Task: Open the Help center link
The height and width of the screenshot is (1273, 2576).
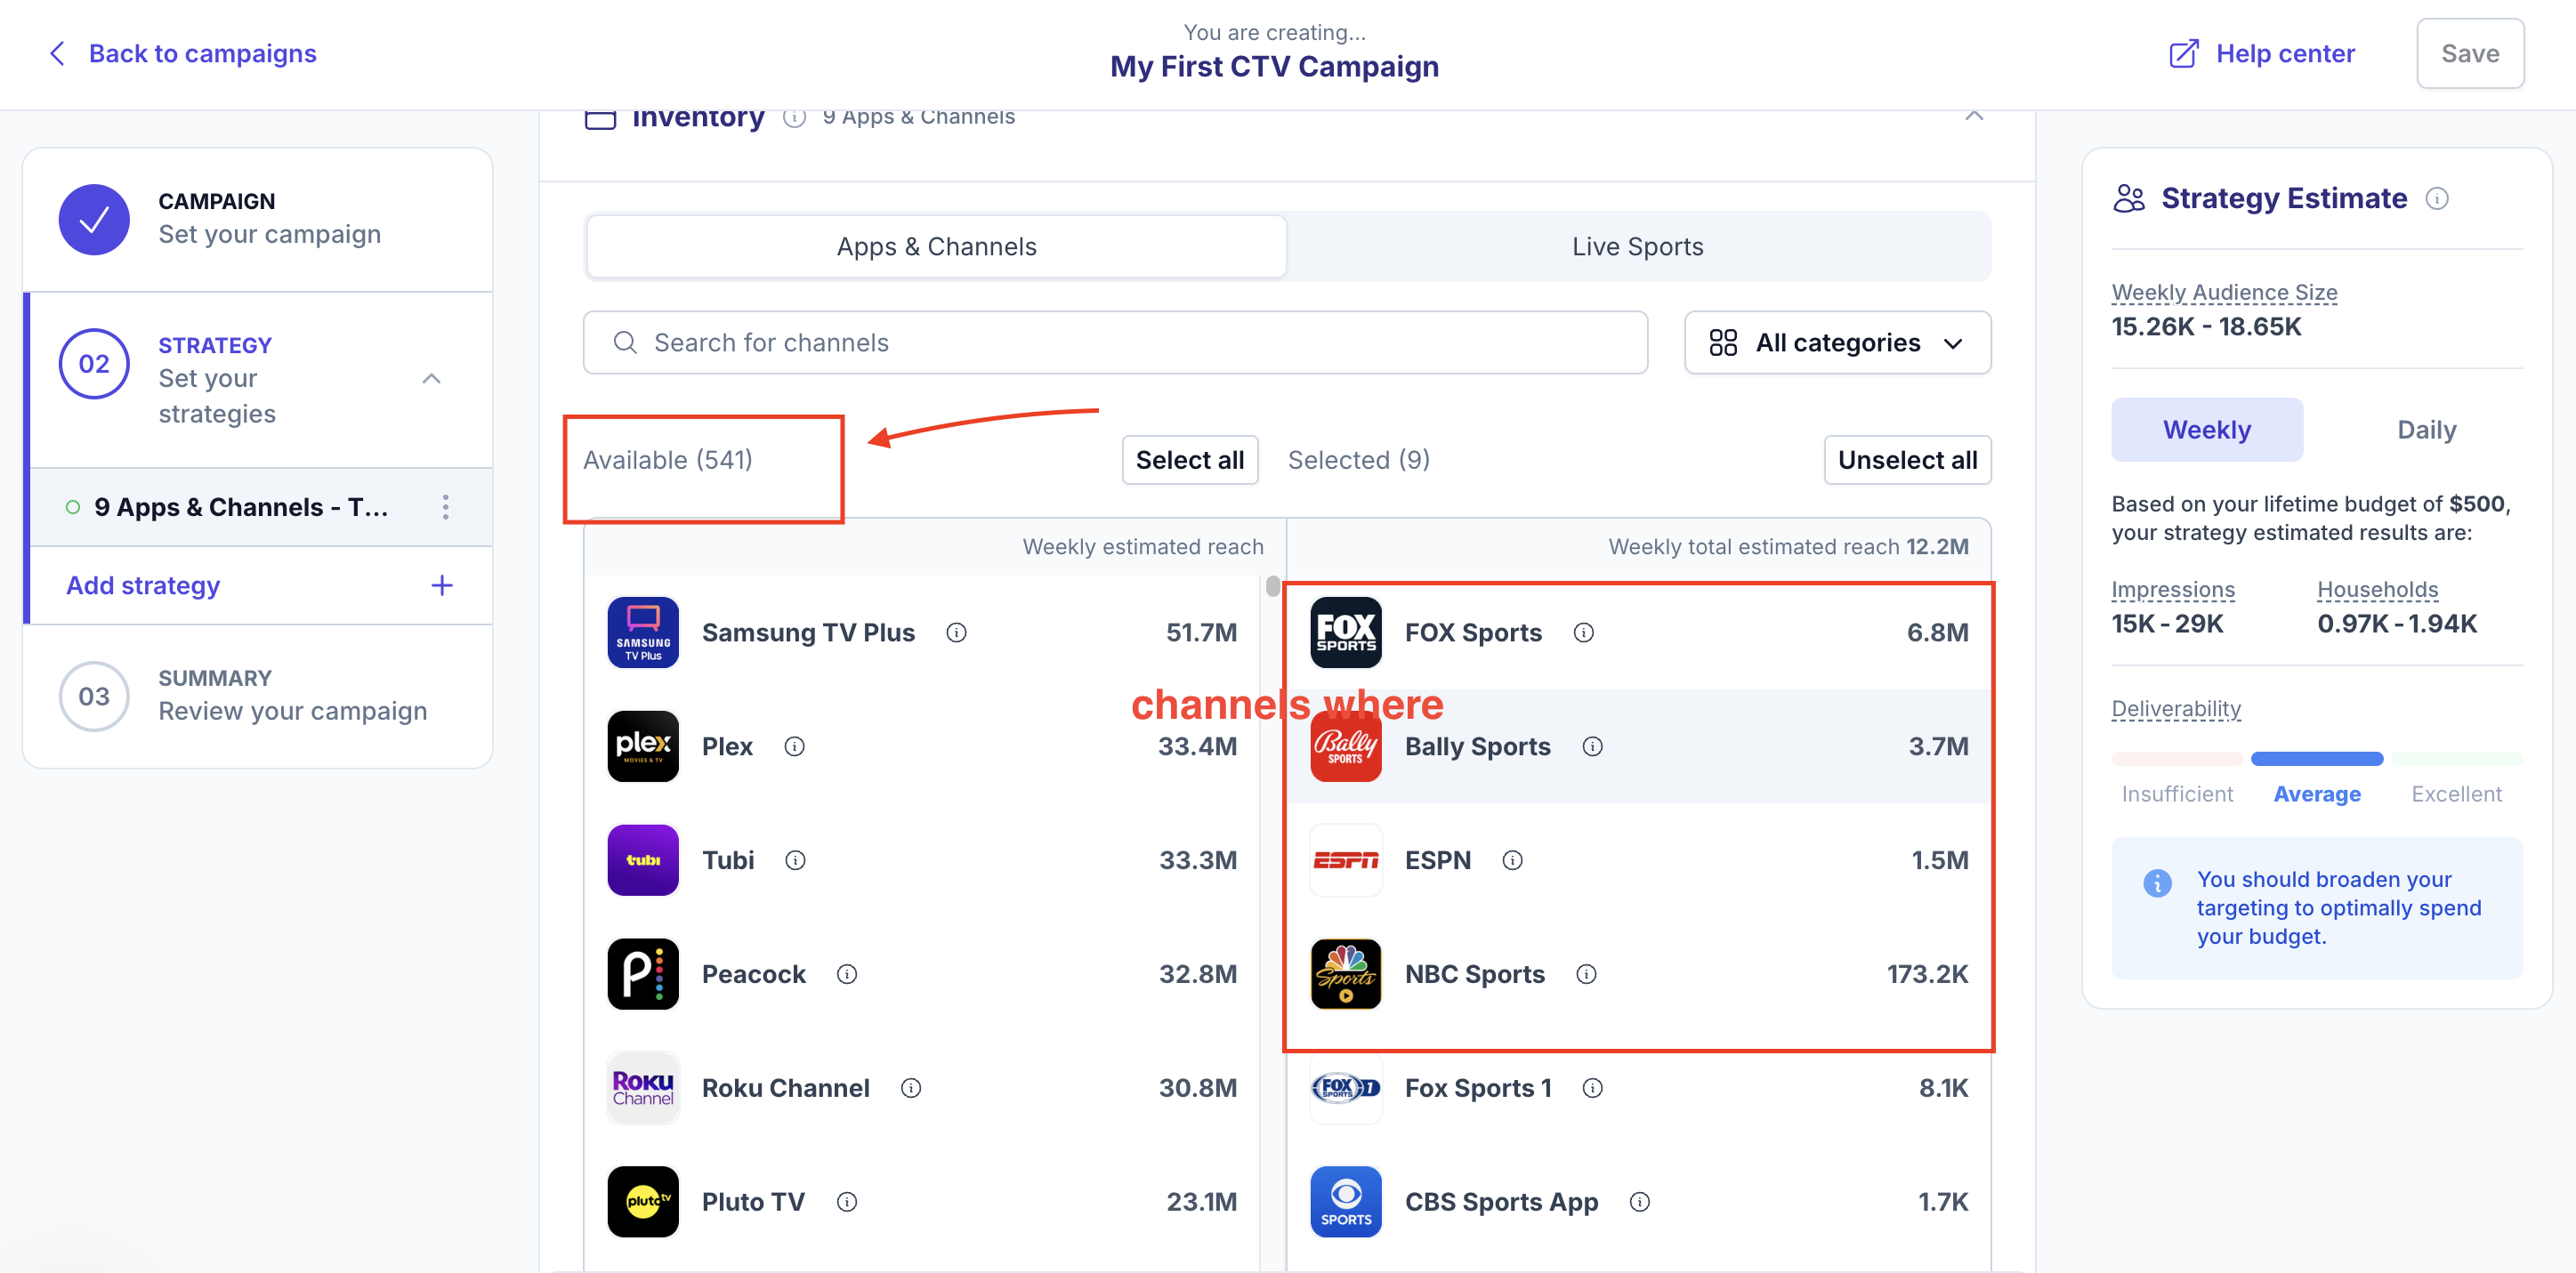Action: pyautogui.click(x=2261, y=53)
